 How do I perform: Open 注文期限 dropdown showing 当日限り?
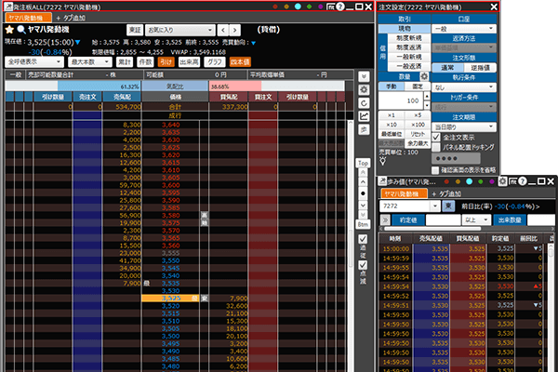point(464,126)
